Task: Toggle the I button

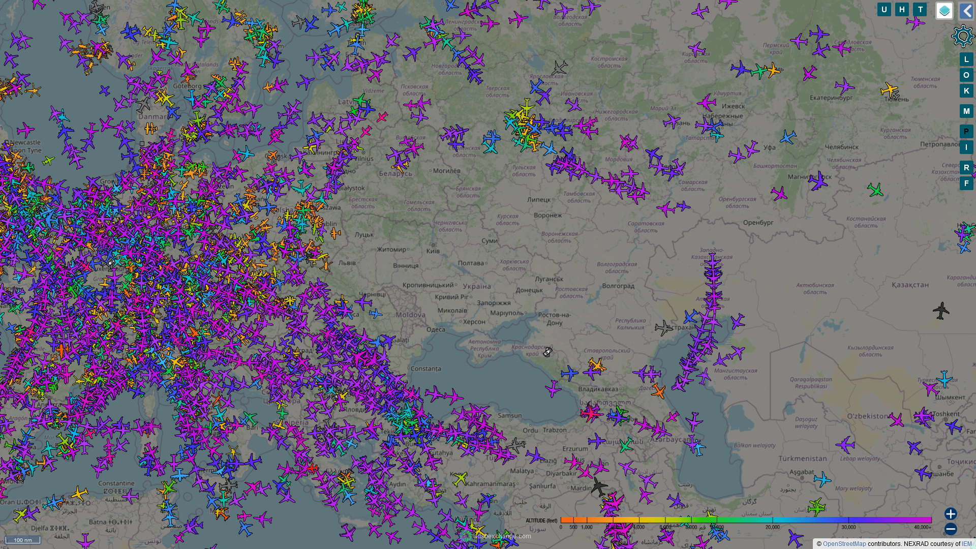Action: [966, 147]
